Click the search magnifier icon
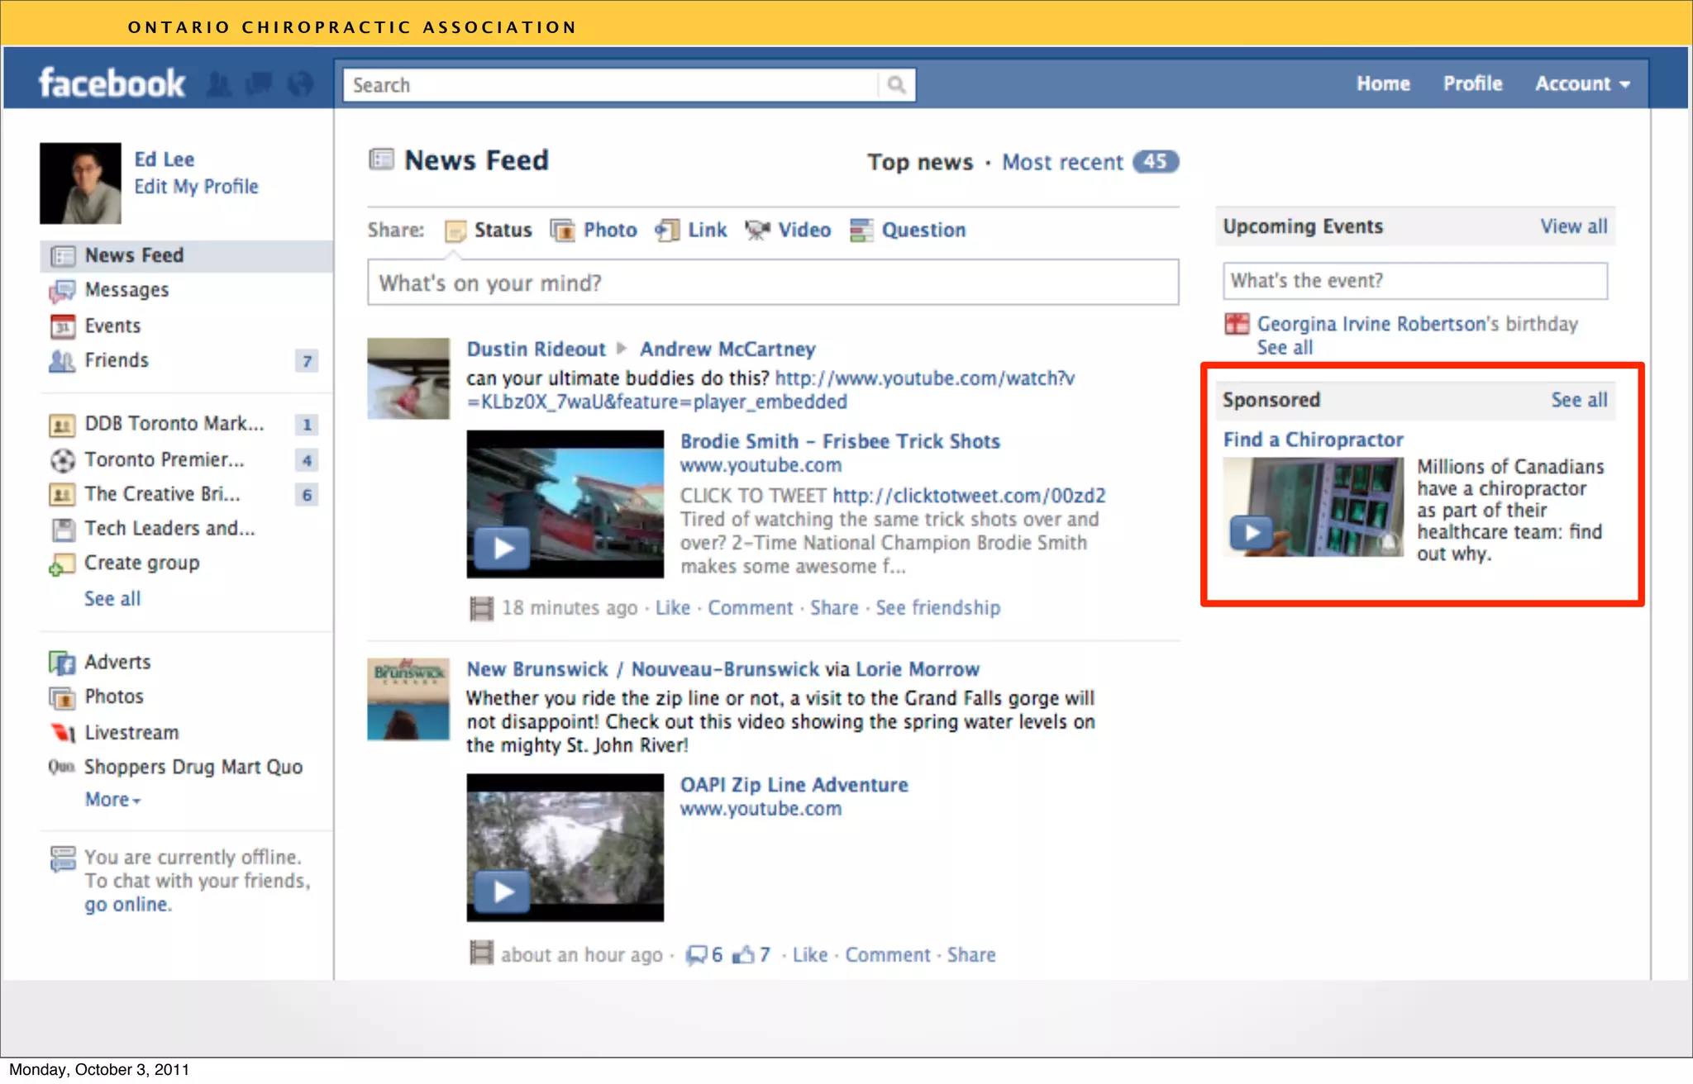Viewport: 1693px width, 1084px height. point(896,84)
